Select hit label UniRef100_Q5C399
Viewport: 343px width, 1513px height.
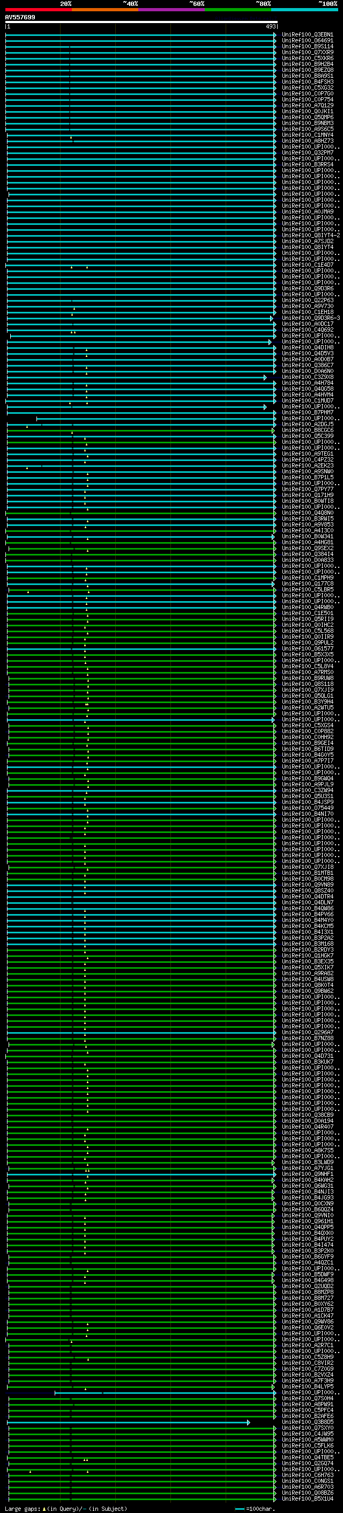307,436
